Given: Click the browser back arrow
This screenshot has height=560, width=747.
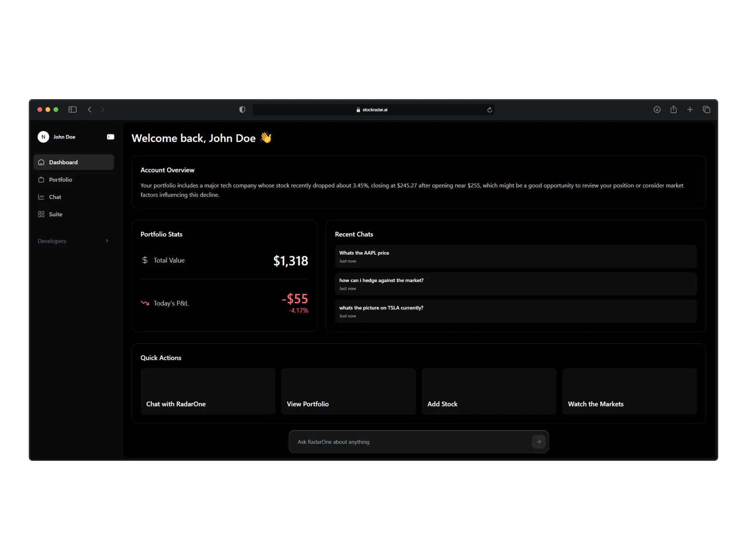Looking at the screenshot, I should [x=90, y=110].
